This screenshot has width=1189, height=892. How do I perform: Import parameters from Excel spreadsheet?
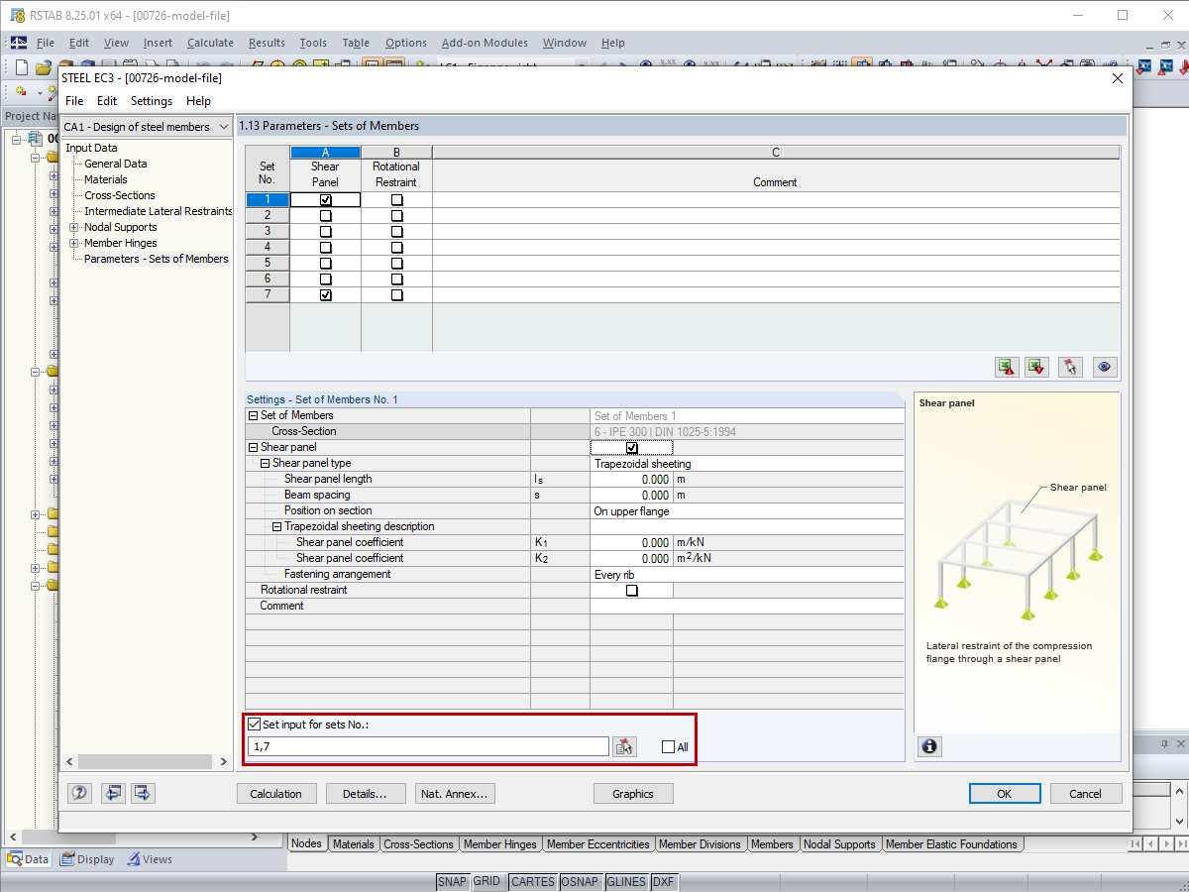click(1036, 367)
